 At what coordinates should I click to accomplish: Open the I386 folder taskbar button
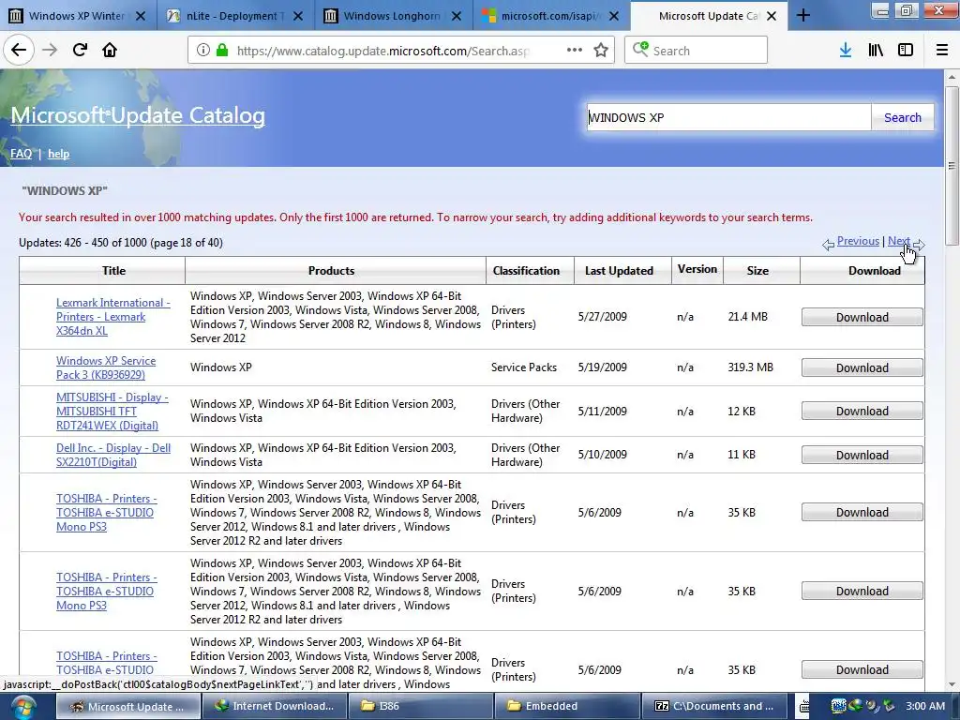point(420,707)
